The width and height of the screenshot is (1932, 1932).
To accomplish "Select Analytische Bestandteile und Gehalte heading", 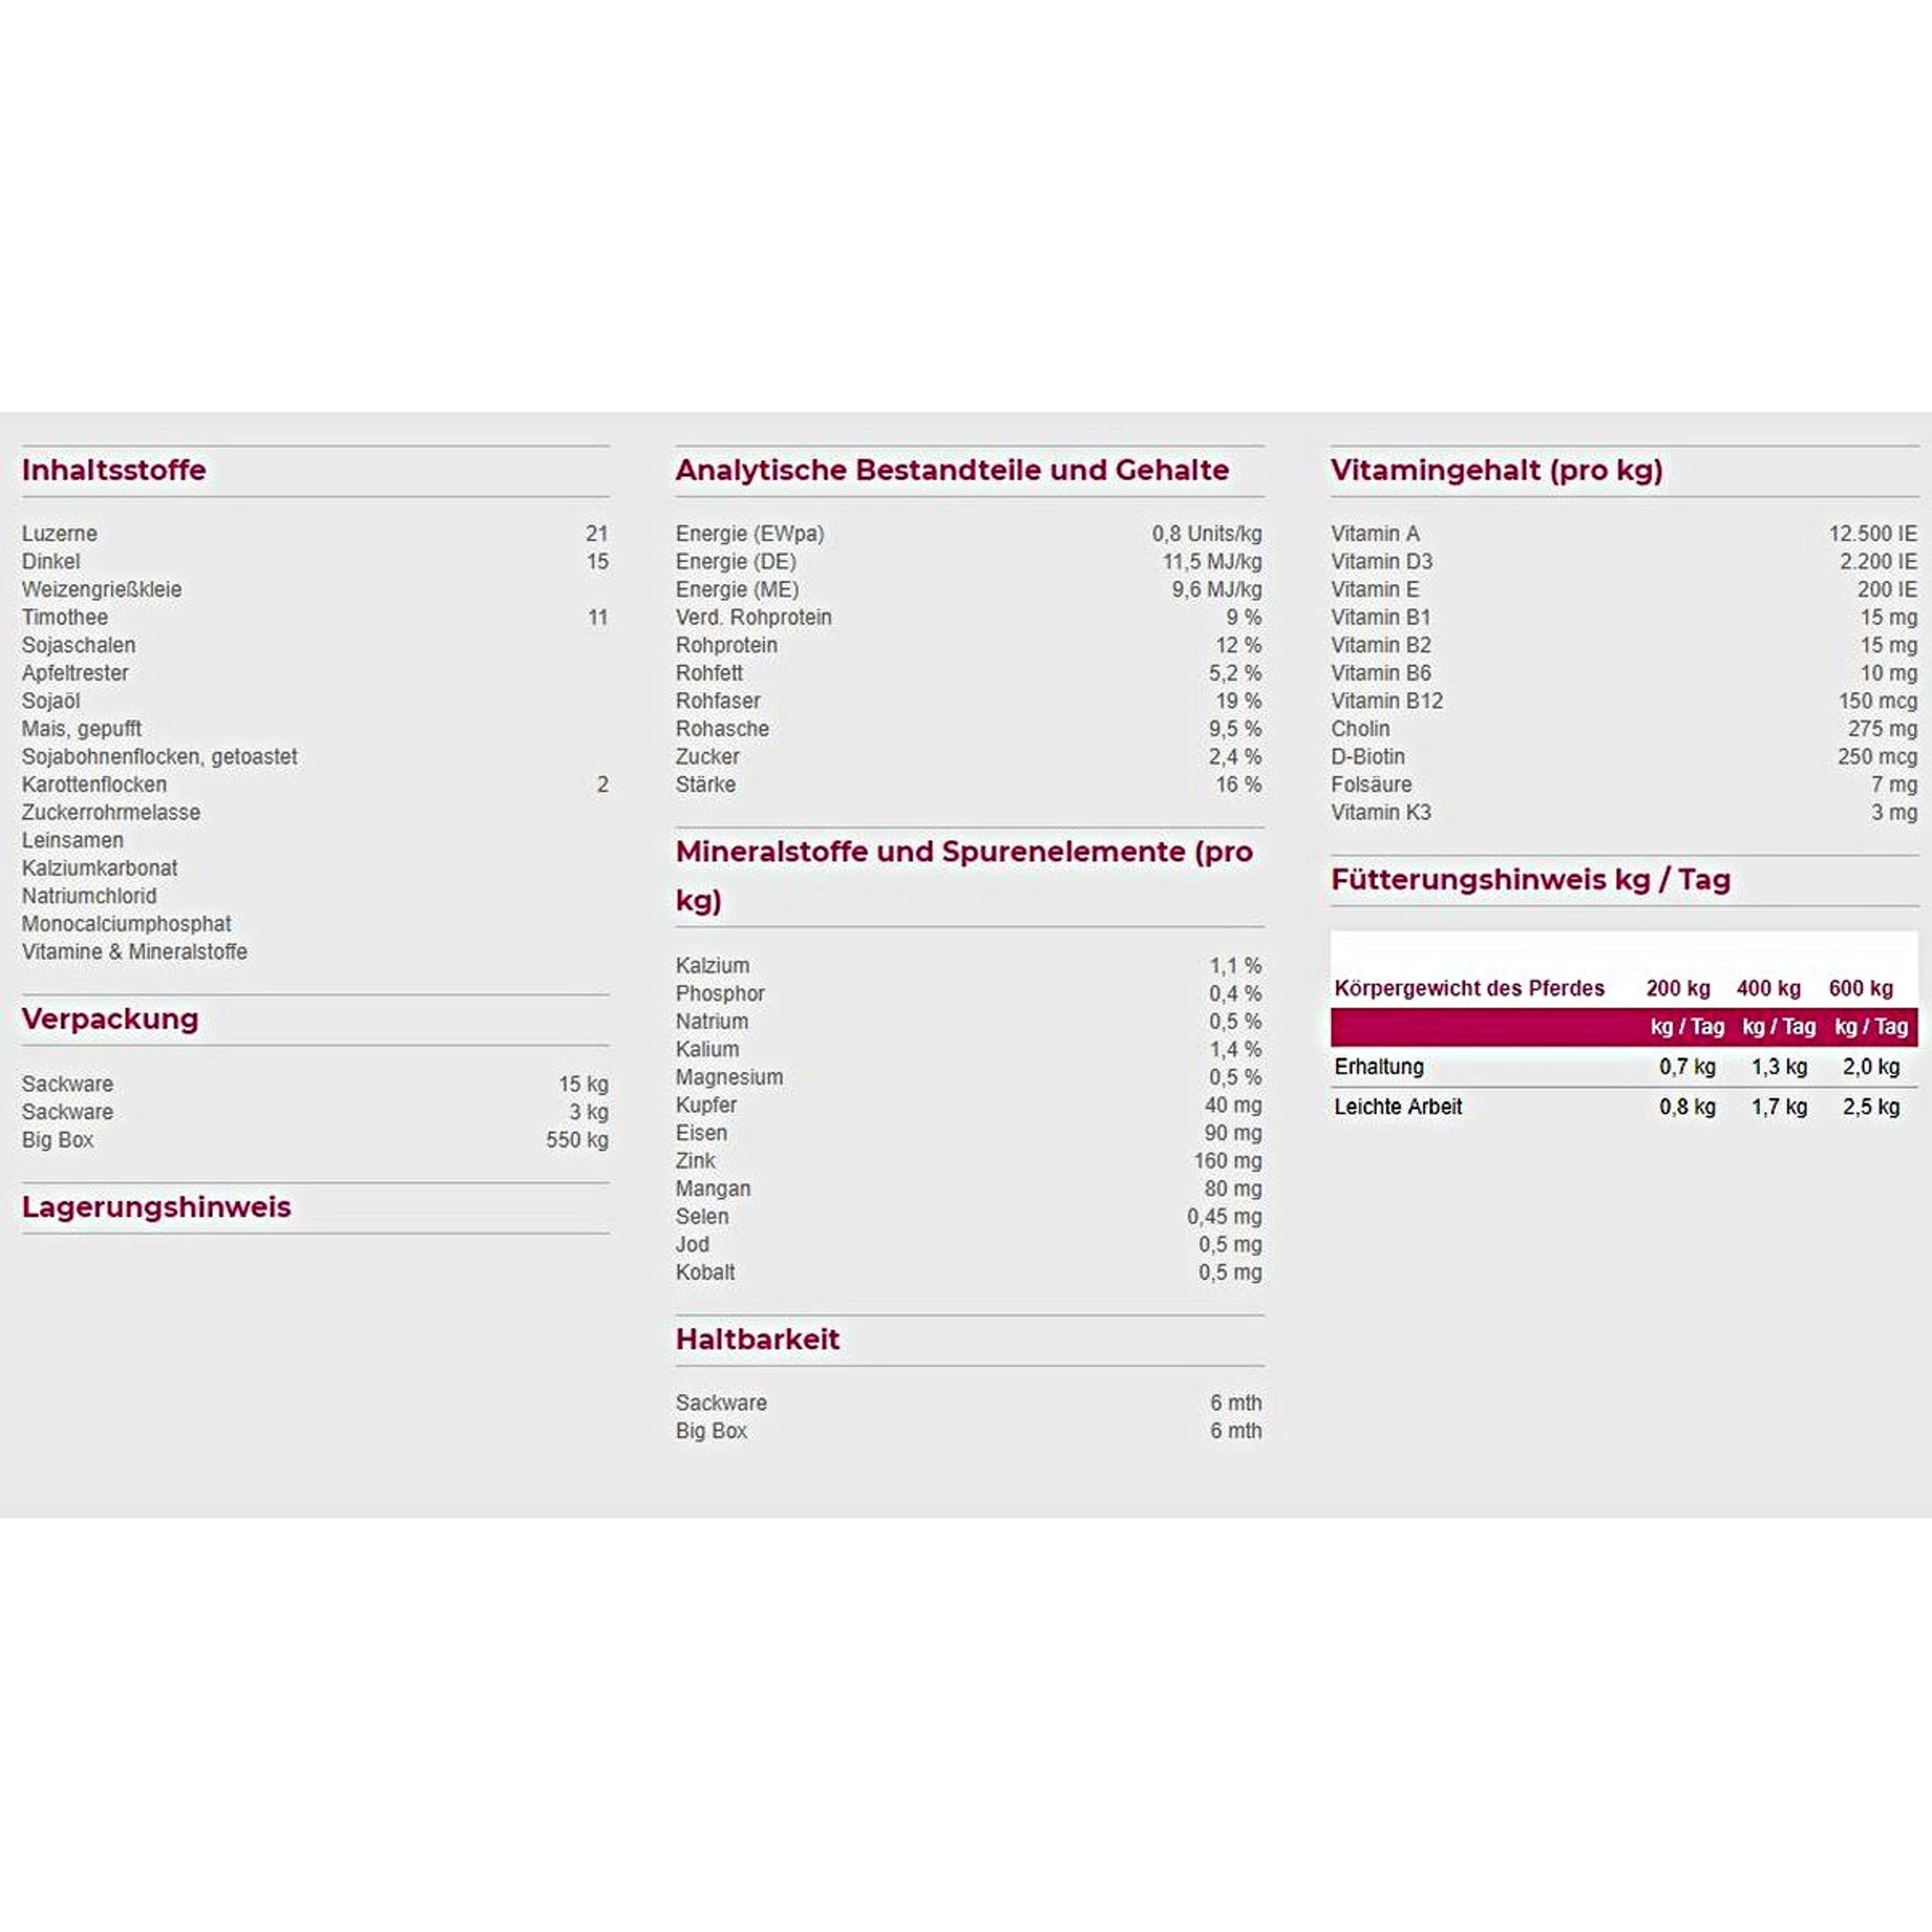I will (x=952, y=470).
